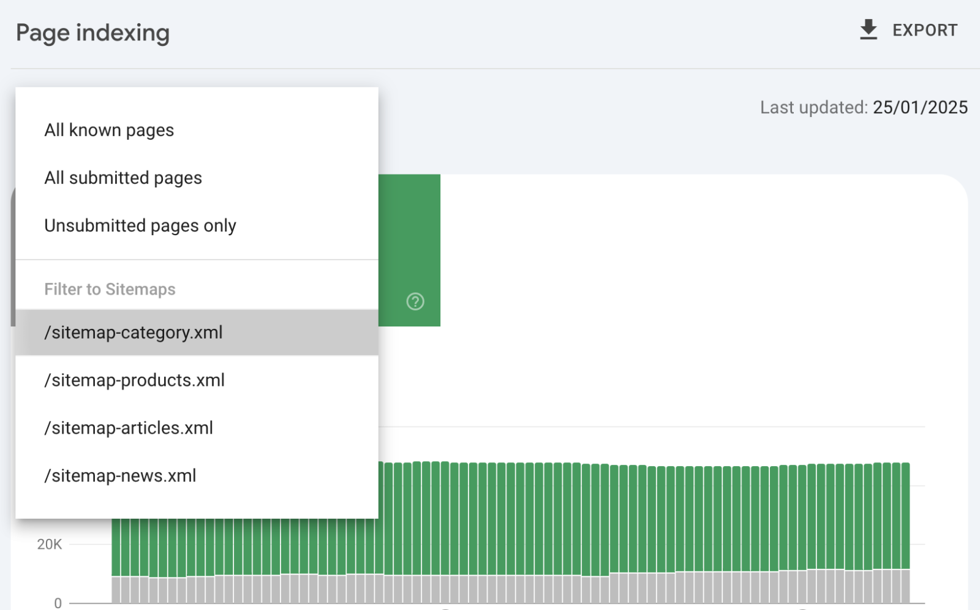This screenshot has width=980, height=610.
Task: Click the Page indexing heading
Action: [92, 32]
